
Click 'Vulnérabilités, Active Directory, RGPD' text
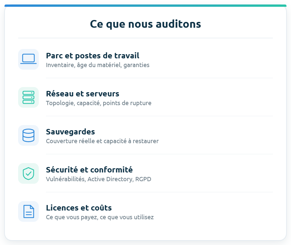(99, 179)
